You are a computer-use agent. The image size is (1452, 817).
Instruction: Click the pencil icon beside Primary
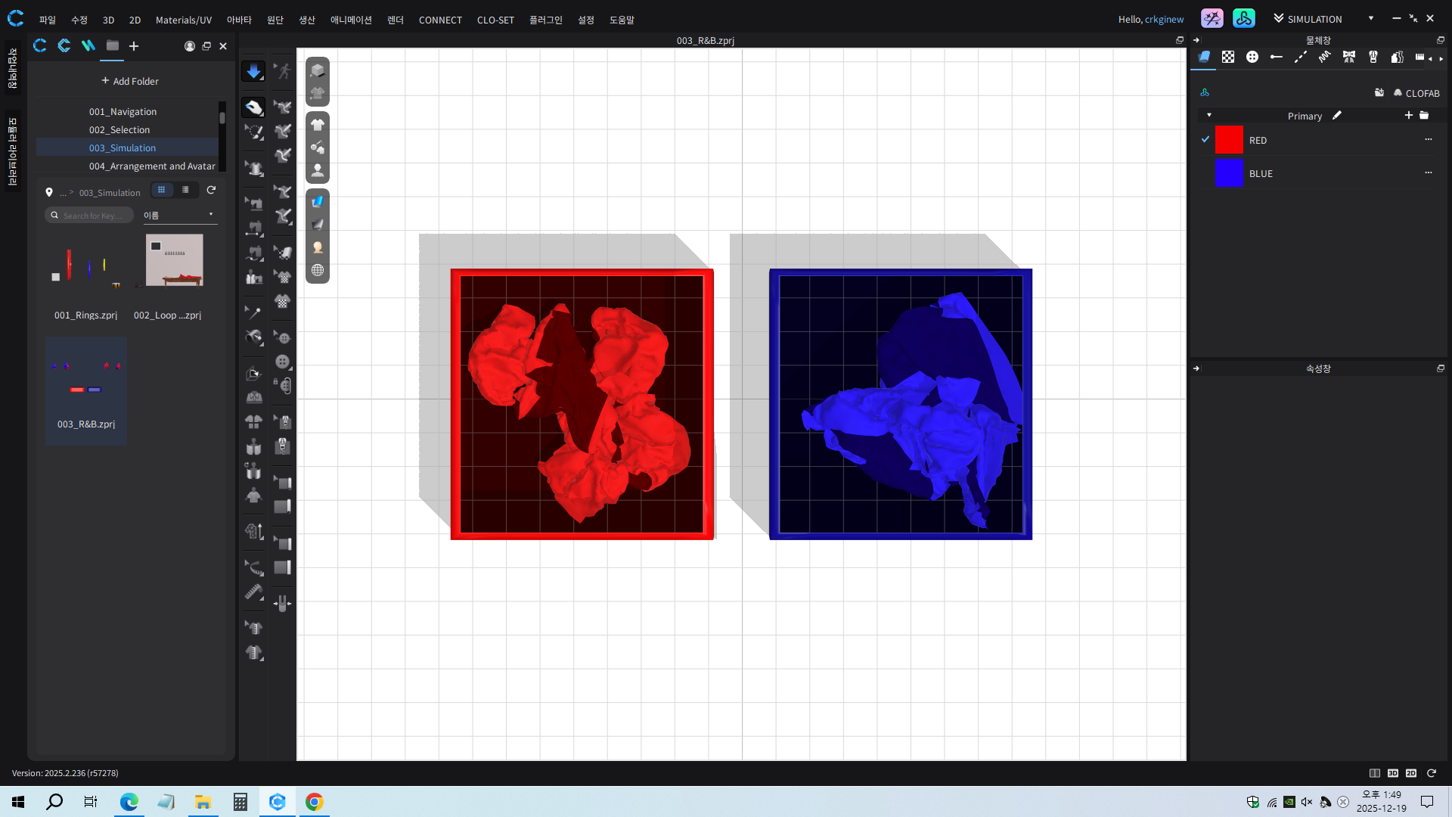(1337, 116)
